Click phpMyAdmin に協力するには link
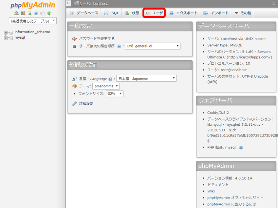Viewport: 278px width, 208px height. click(x=232, y=204)
